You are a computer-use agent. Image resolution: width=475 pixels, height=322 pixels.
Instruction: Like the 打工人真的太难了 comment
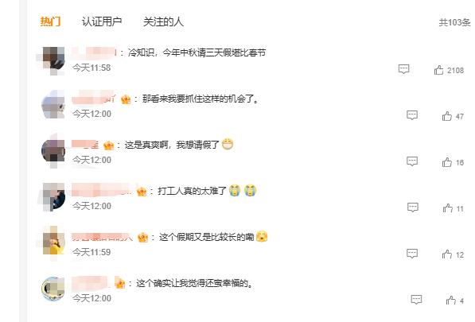[x=448, y=208]
